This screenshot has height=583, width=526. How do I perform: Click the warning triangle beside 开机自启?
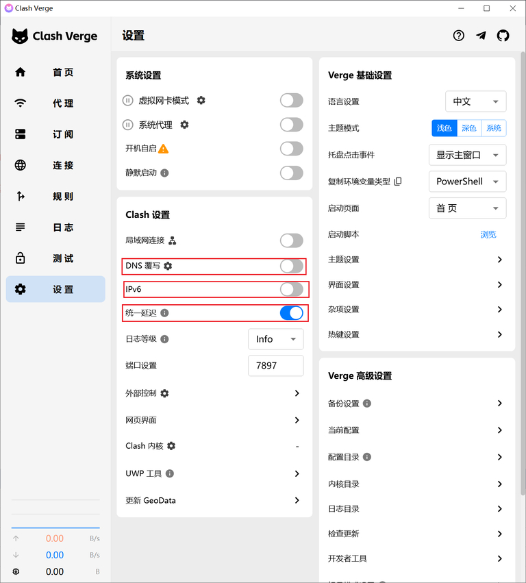point(163,149)
